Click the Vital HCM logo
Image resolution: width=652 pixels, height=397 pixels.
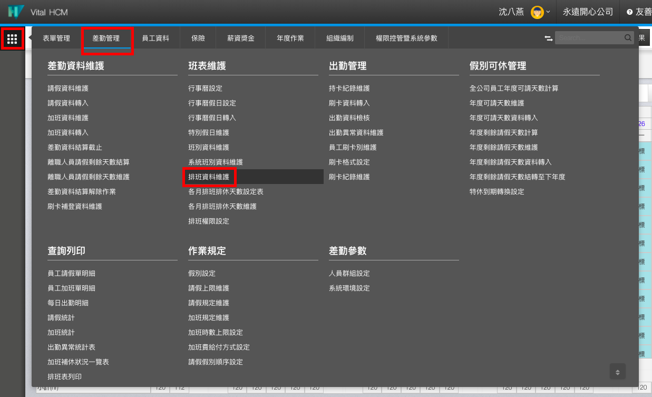(16, 12)
